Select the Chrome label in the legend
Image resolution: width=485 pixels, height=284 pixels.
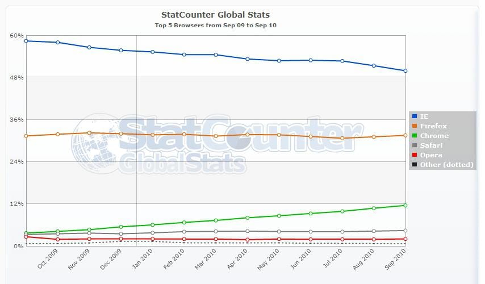click(434, 136)
